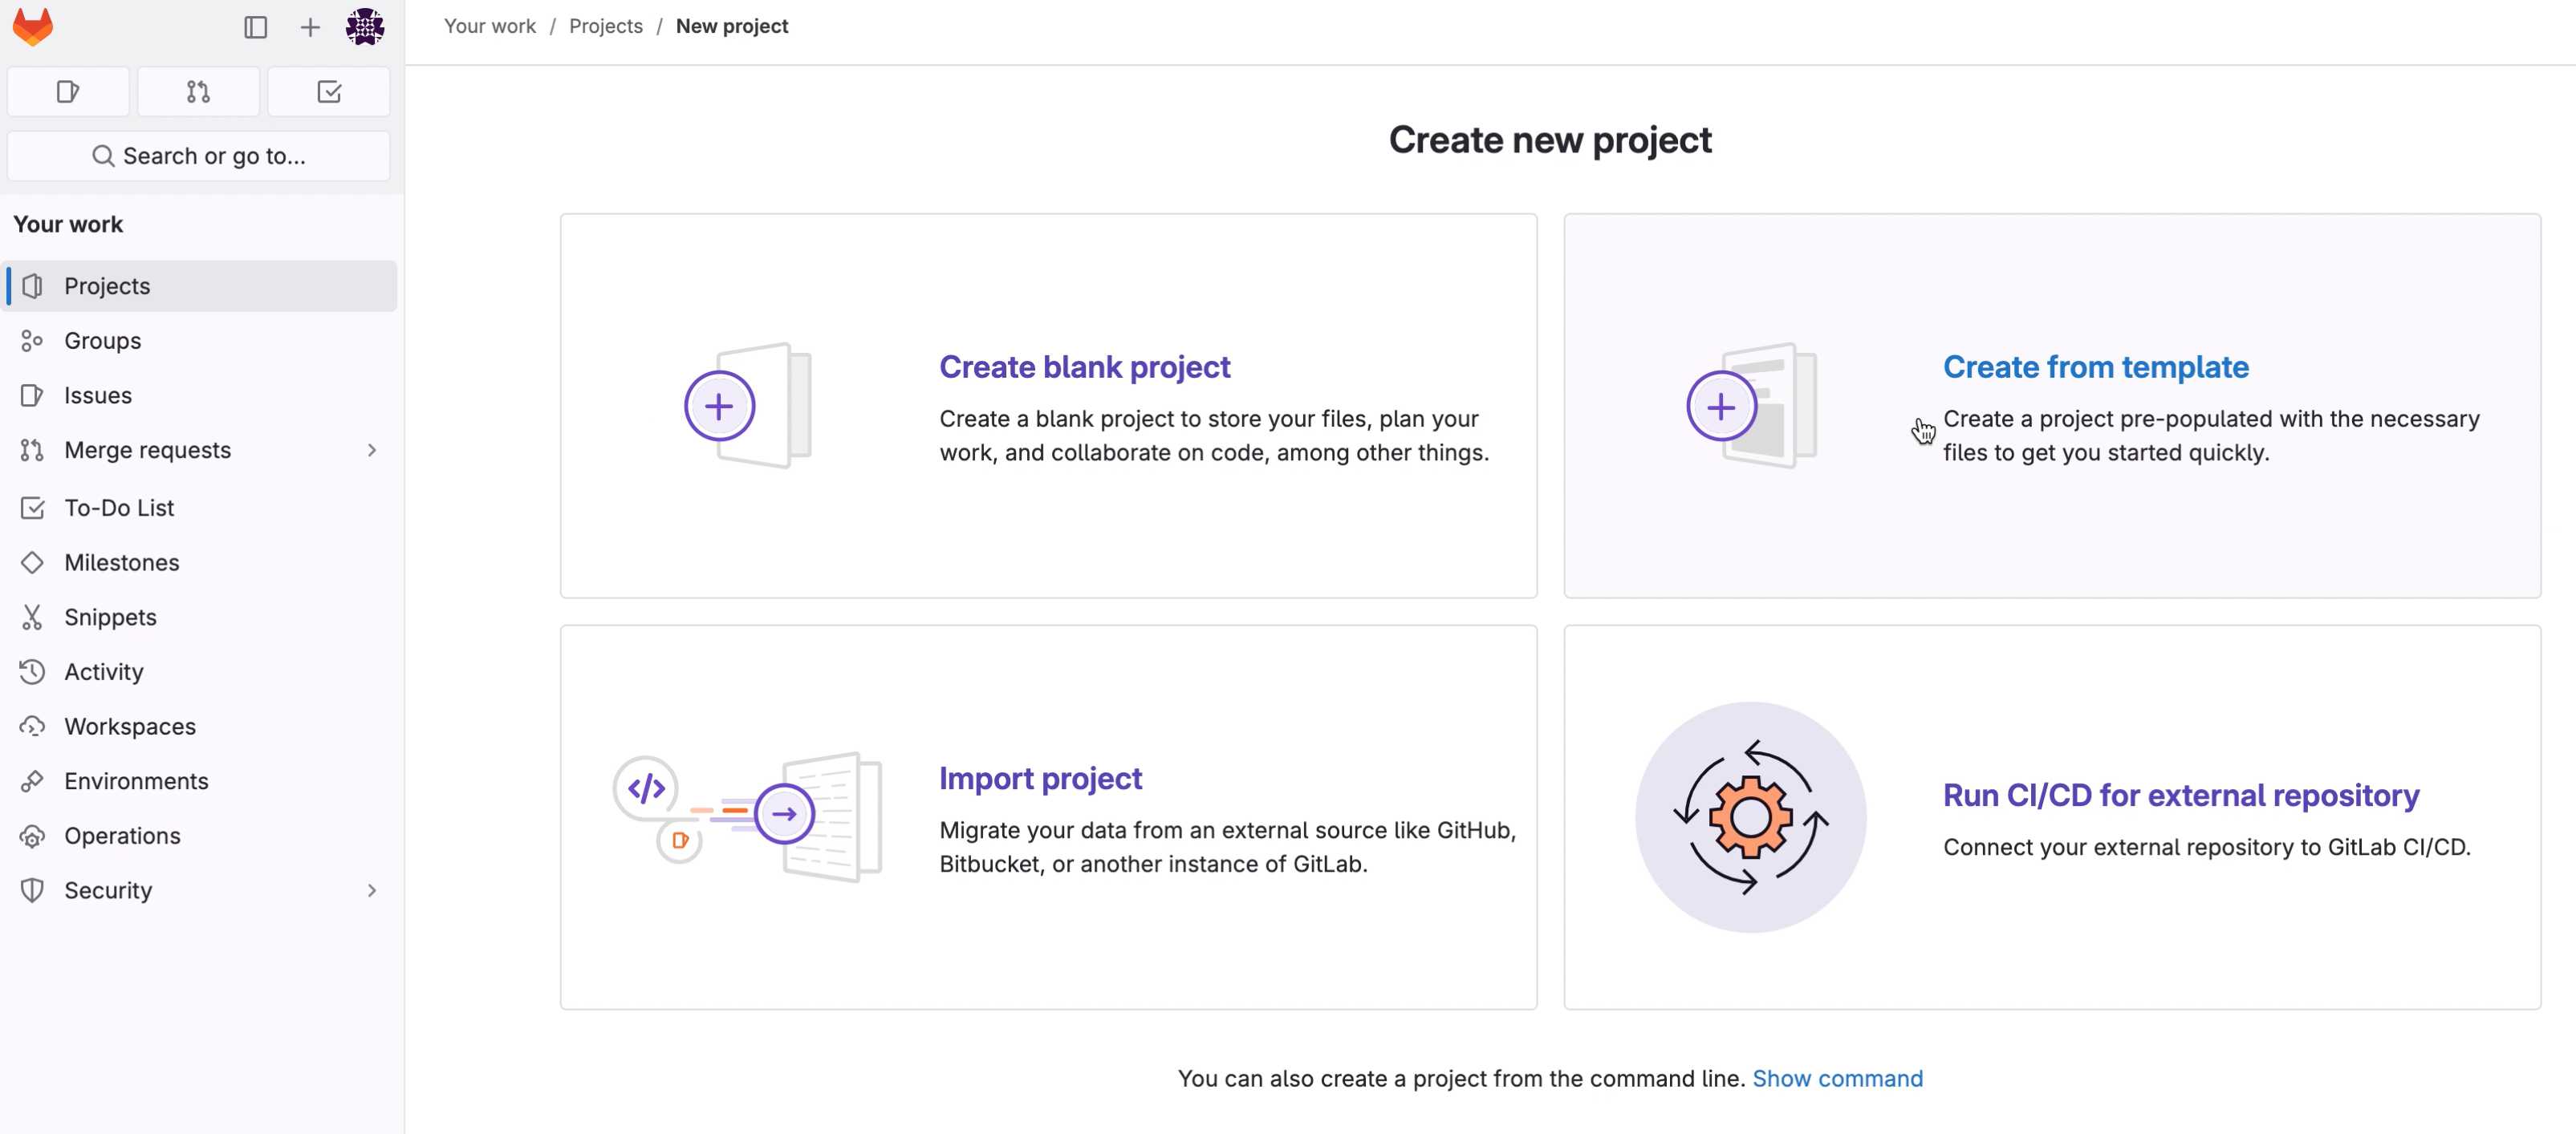Click the Your work breadcrumb
The width and height of the screenshot is (2576, 1134).
489,26
